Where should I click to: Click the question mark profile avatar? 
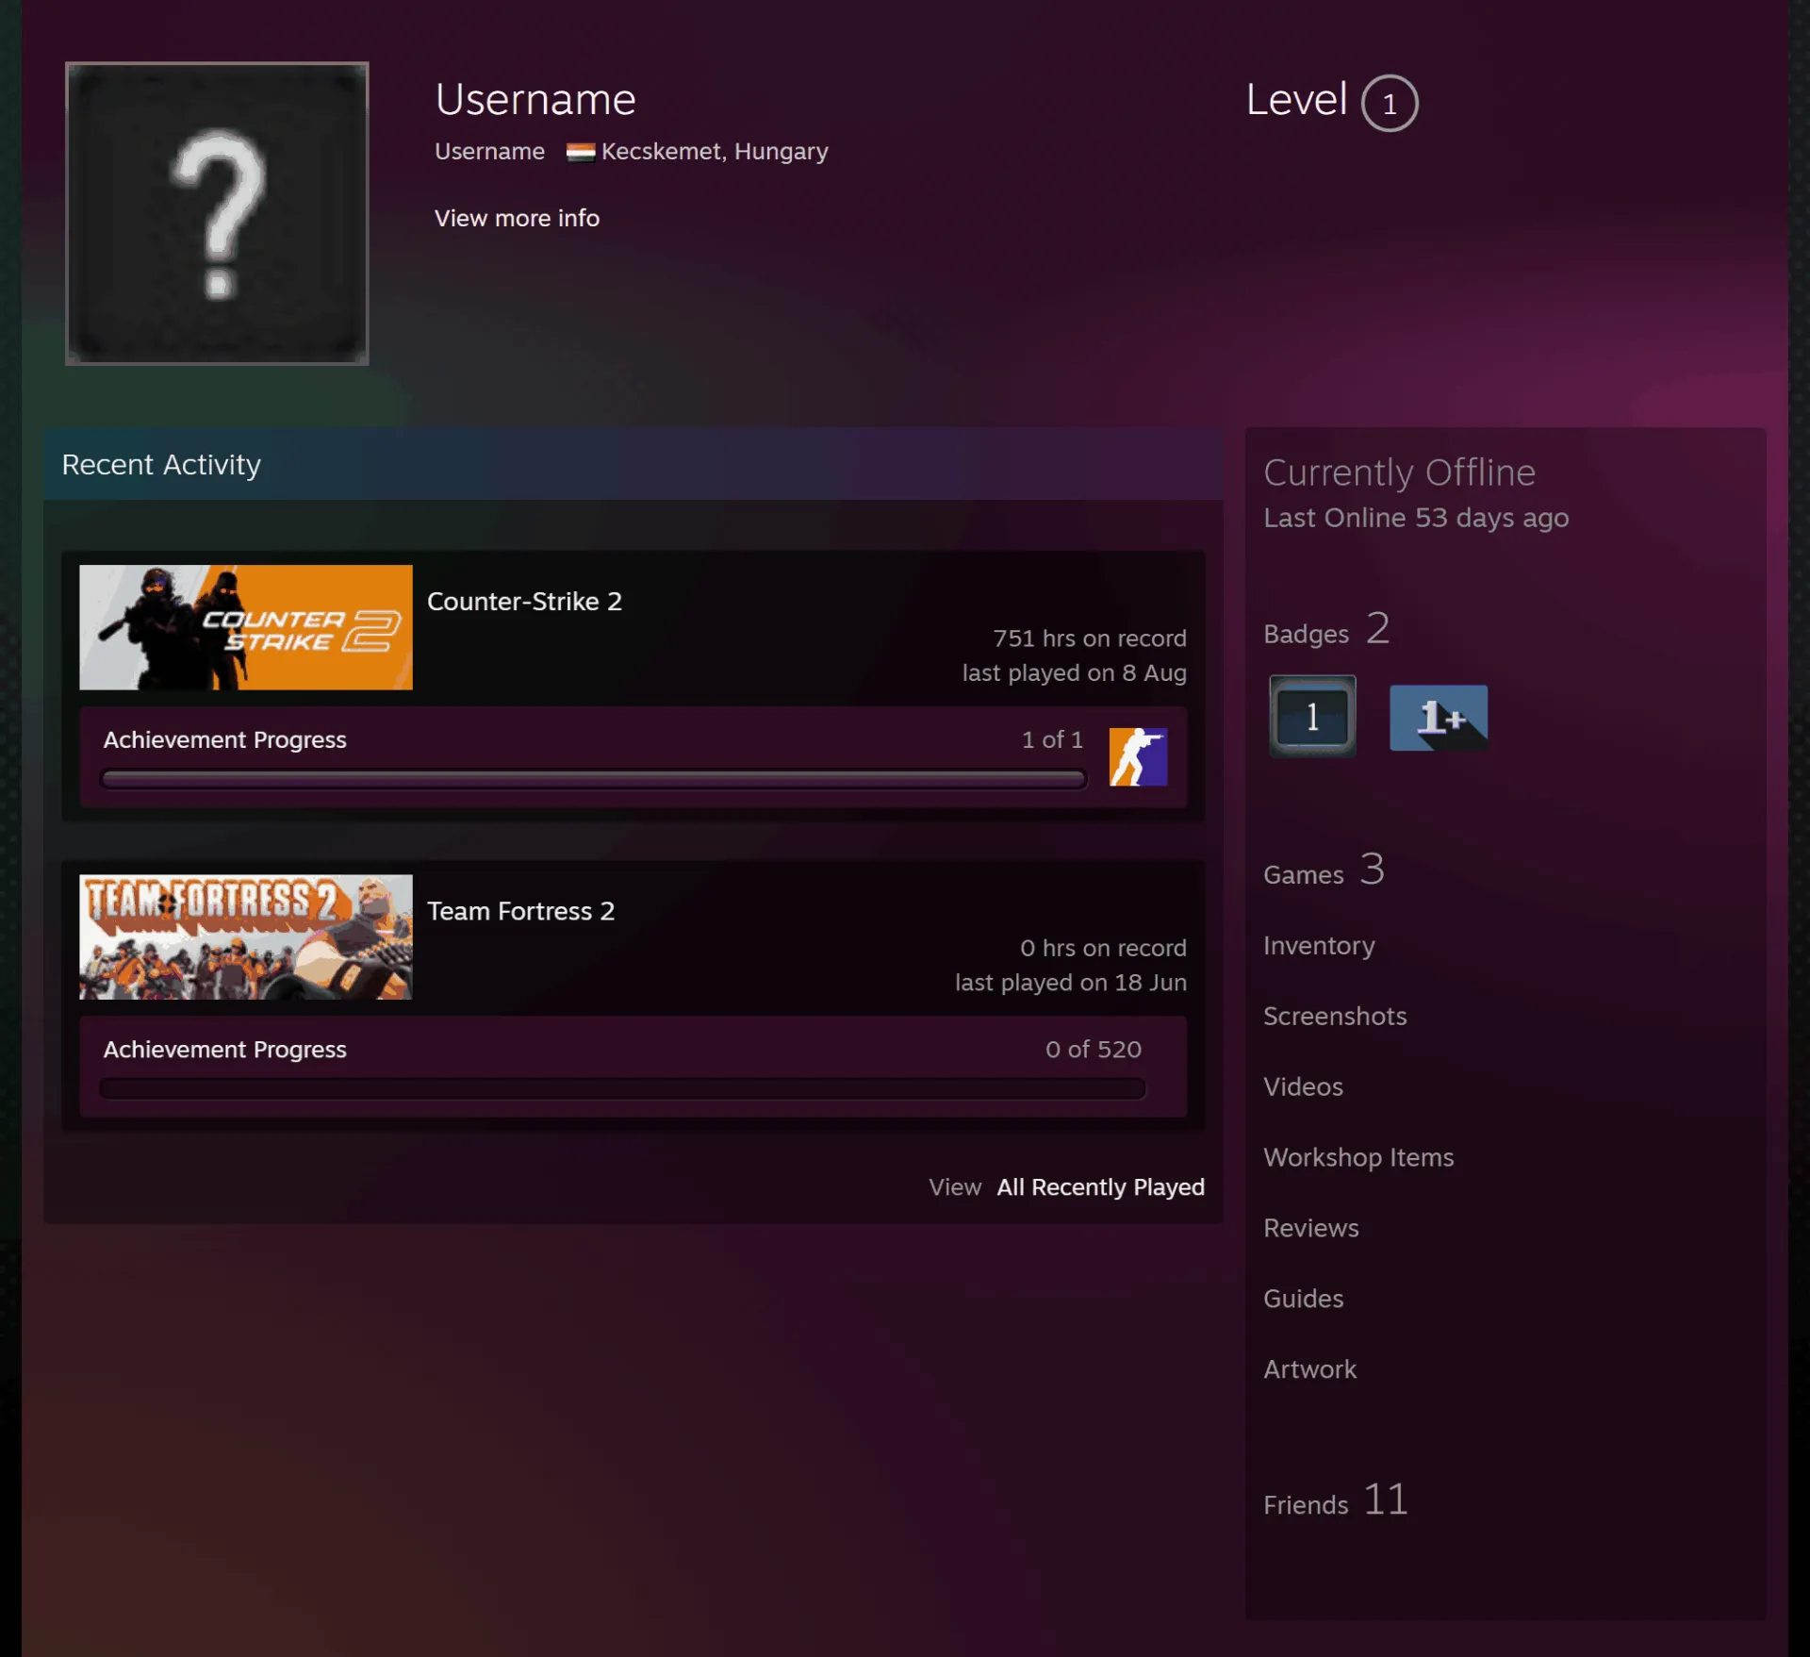[217, 213]
